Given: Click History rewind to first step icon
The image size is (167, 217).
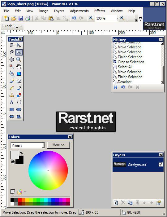Looking at the screenshot, I should [x=116, y=87].
